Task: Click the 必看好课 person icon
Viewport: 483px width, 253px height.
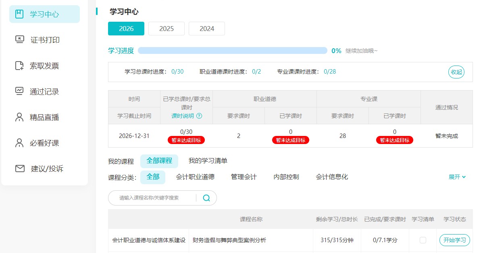Action: [x=19, y=143]
